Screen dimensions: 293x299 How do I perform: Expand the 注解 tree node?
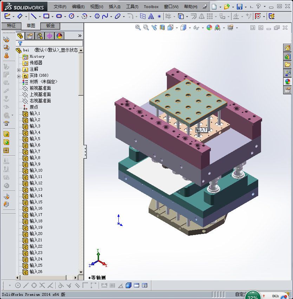[x=19, y=70]
